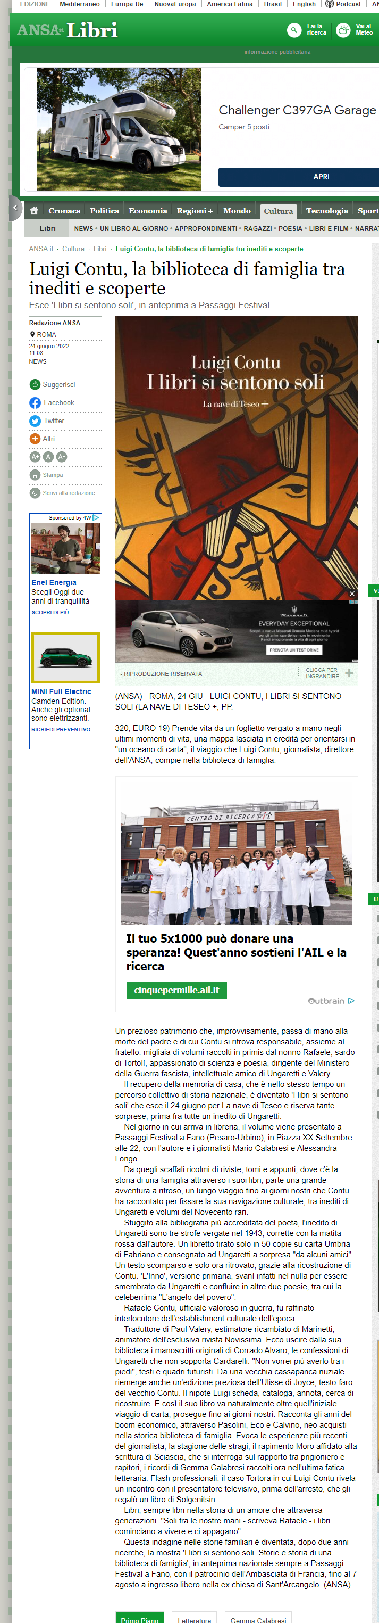Click the enlarge image plus icon
The height and width of the screenshot is (1623, 379).
coord(349,673)
